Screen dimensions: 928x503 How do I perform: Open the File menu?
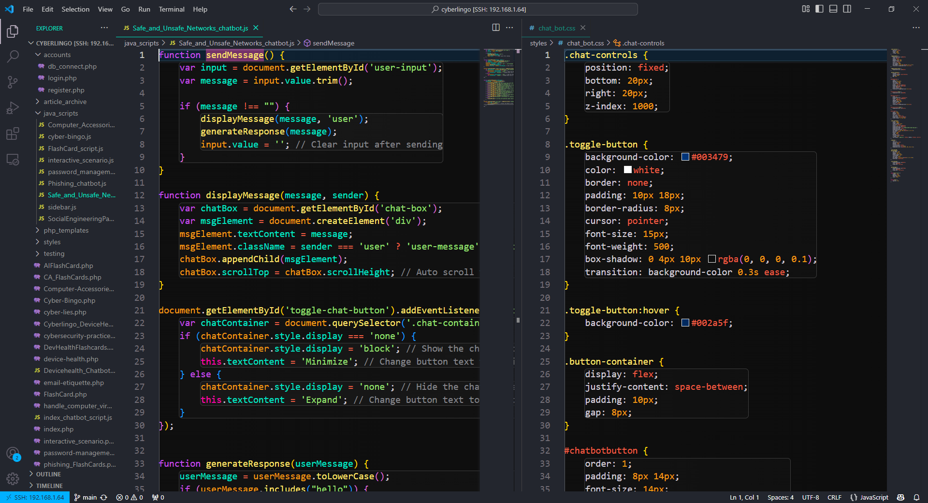28,9
